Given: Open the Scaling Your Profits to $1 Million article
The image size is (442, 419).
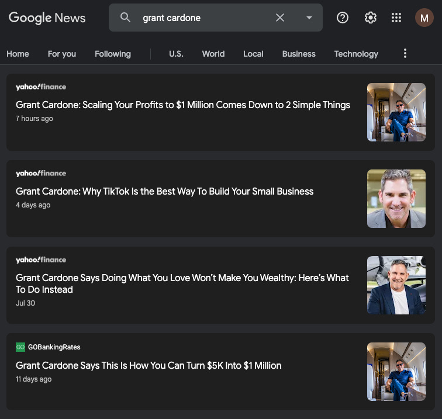Looking at the screenshot, I should tap(183, 105).
